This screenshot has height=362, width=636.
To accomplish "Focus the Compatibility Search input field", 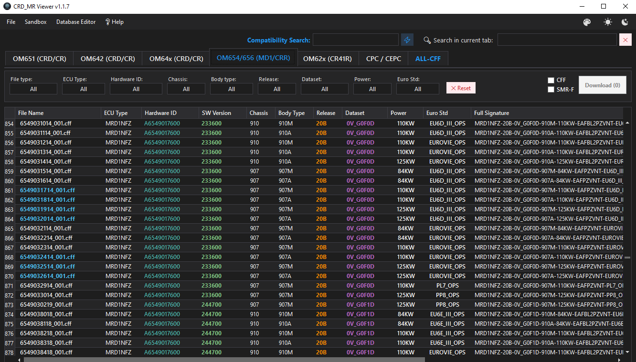I will [x=356, y=40].
